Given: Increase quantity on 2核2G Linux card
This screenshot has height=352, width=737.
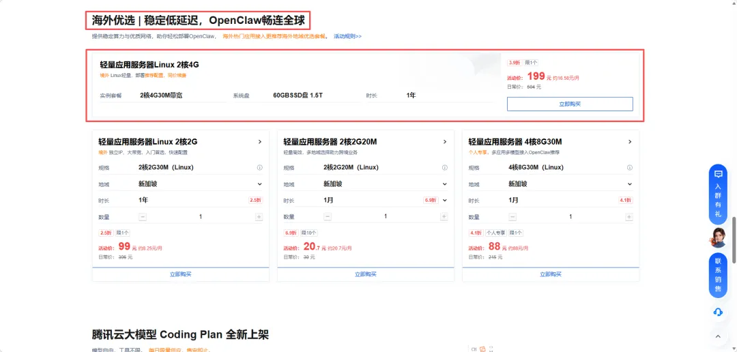Looking at the screenshot, I should 259,217.
